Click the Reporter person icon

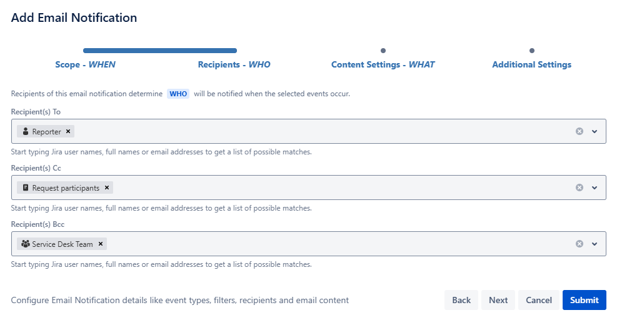(26, 132)
